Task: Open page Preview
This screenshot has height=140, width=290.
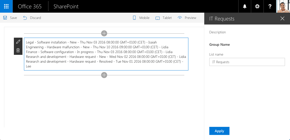Action: pyautogui.click(x=187, y=18)
